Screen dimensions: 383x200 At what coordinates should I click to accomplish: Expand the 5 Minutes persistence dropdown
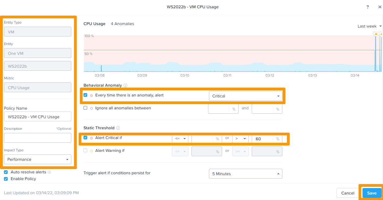coord(245,174)
